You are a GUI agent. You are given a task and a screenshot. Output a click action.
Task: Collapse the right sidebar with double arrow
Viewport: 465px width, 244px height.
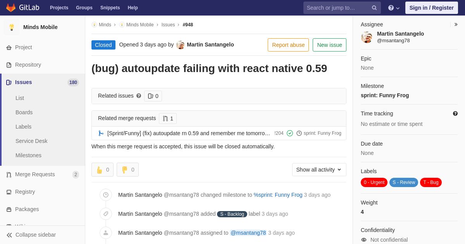456,24
